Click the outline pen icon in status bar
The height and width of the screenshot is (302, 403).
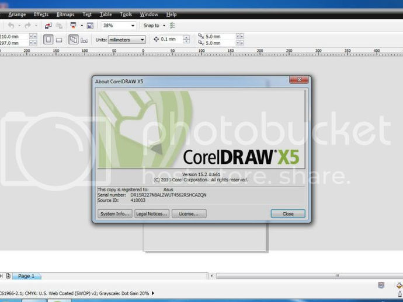(x=400, y=293)
